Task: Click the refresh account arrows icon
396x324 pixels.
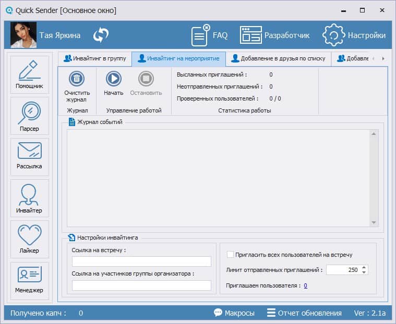Action: [101, 35]
